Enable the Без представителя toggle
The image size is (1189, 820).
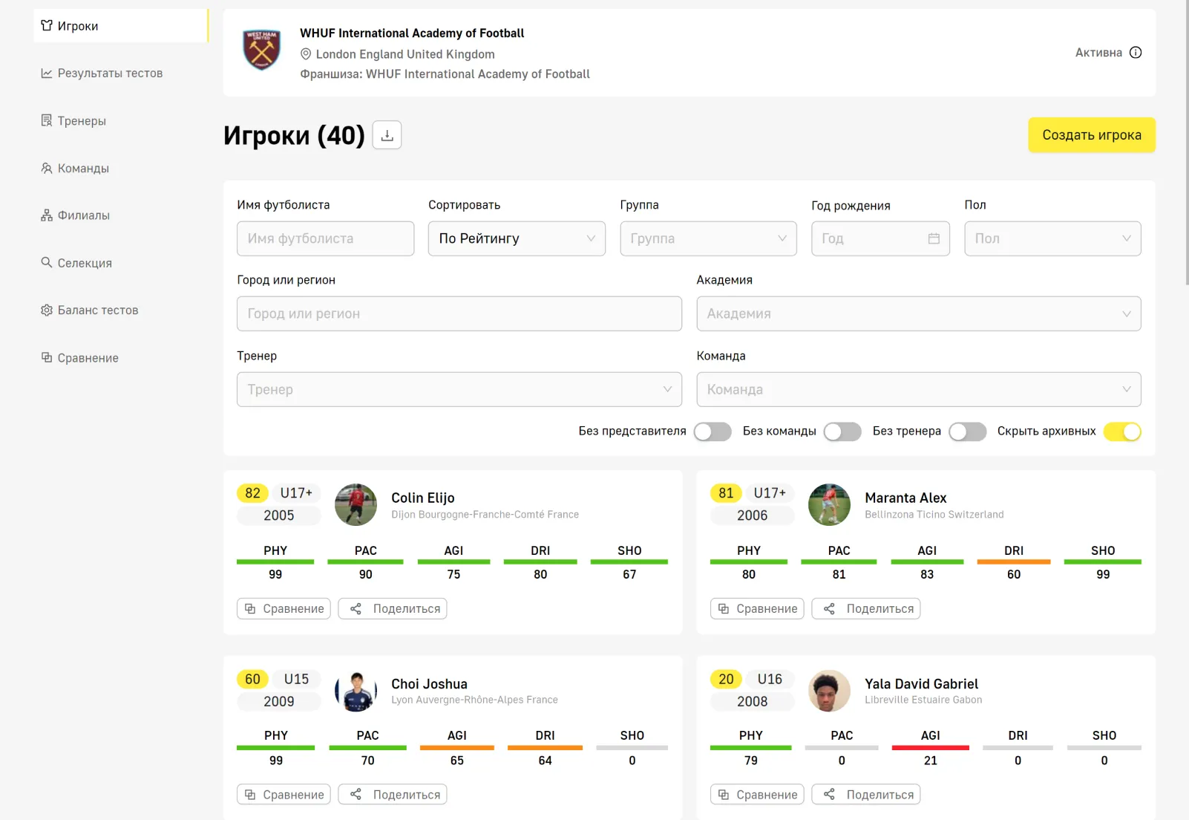[x=713, y=432]
